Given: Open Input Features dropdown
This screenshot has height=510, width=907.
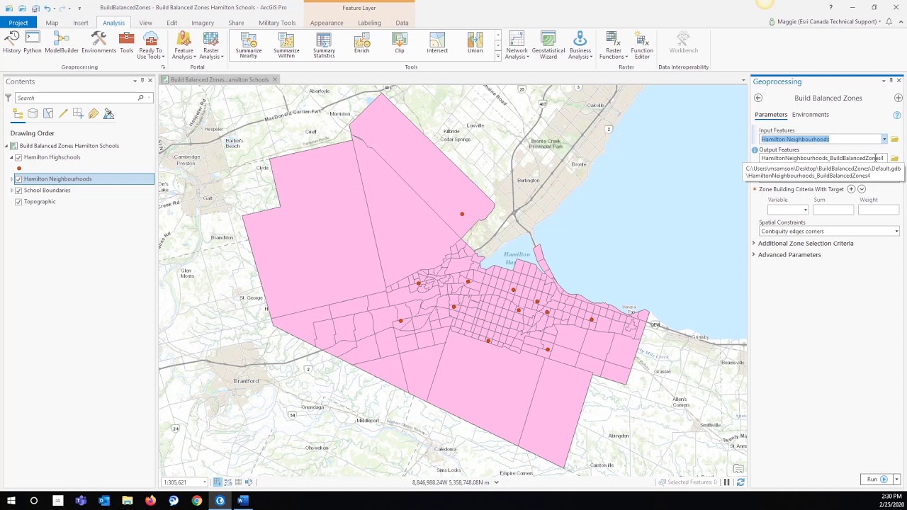Looking at the screenshot, I should pyautogui.click(x=884, y=140).
